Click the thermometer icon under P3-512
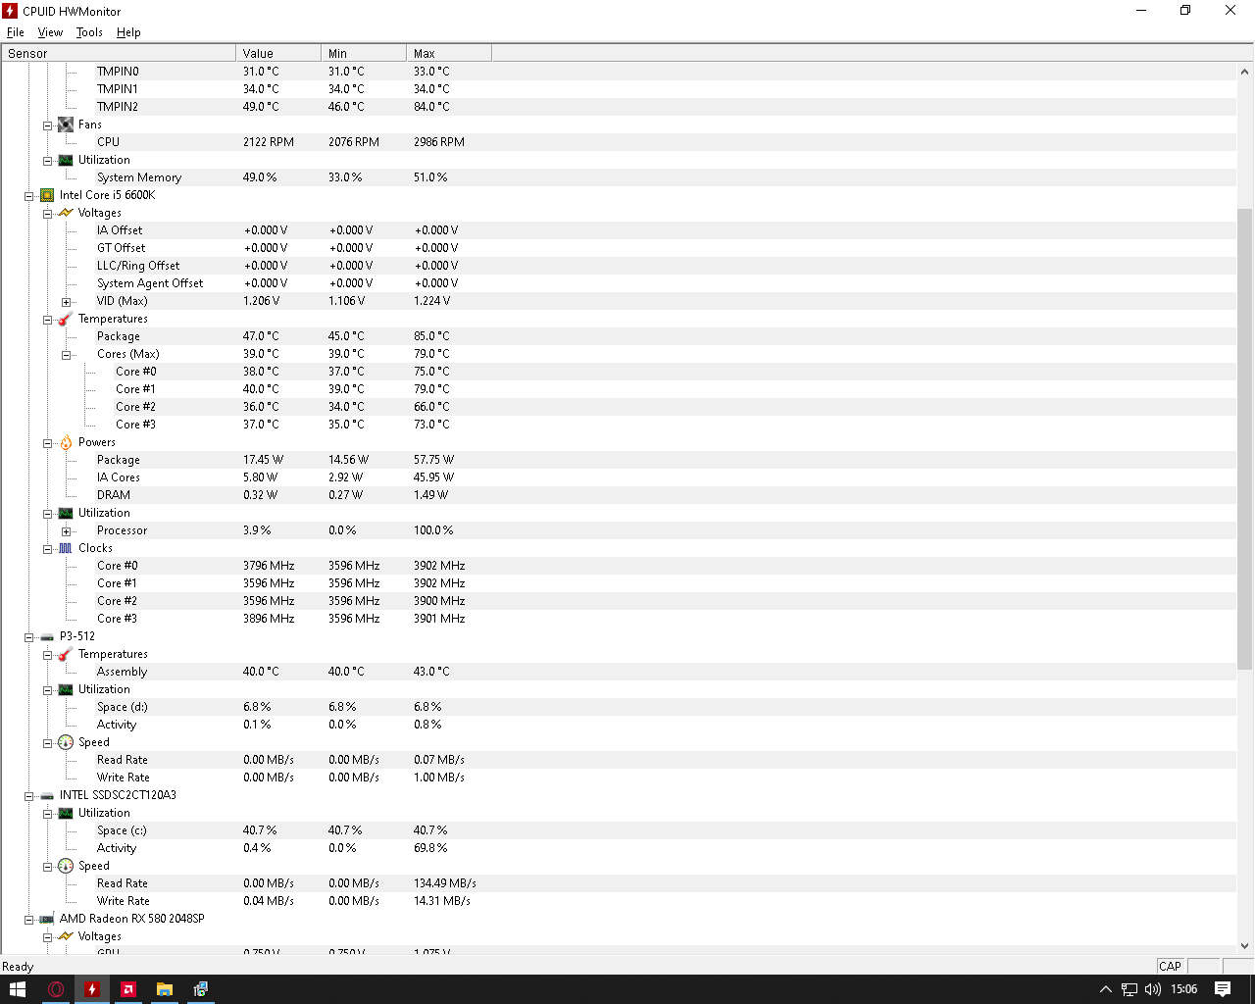The height and width of the screenshot is (1004, 1255). tap(66, 654)
